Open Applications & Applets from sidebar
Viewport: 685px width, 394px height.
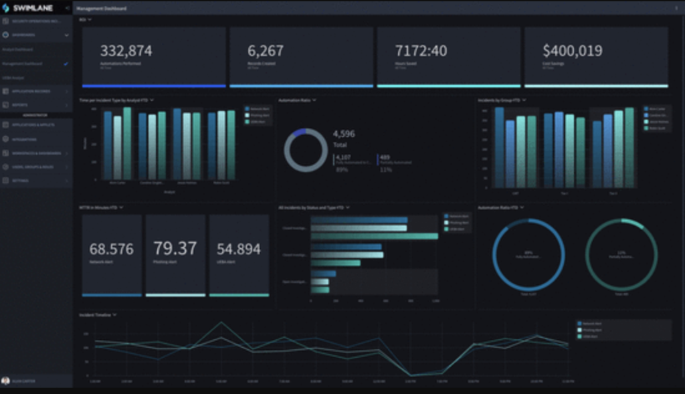36,125
